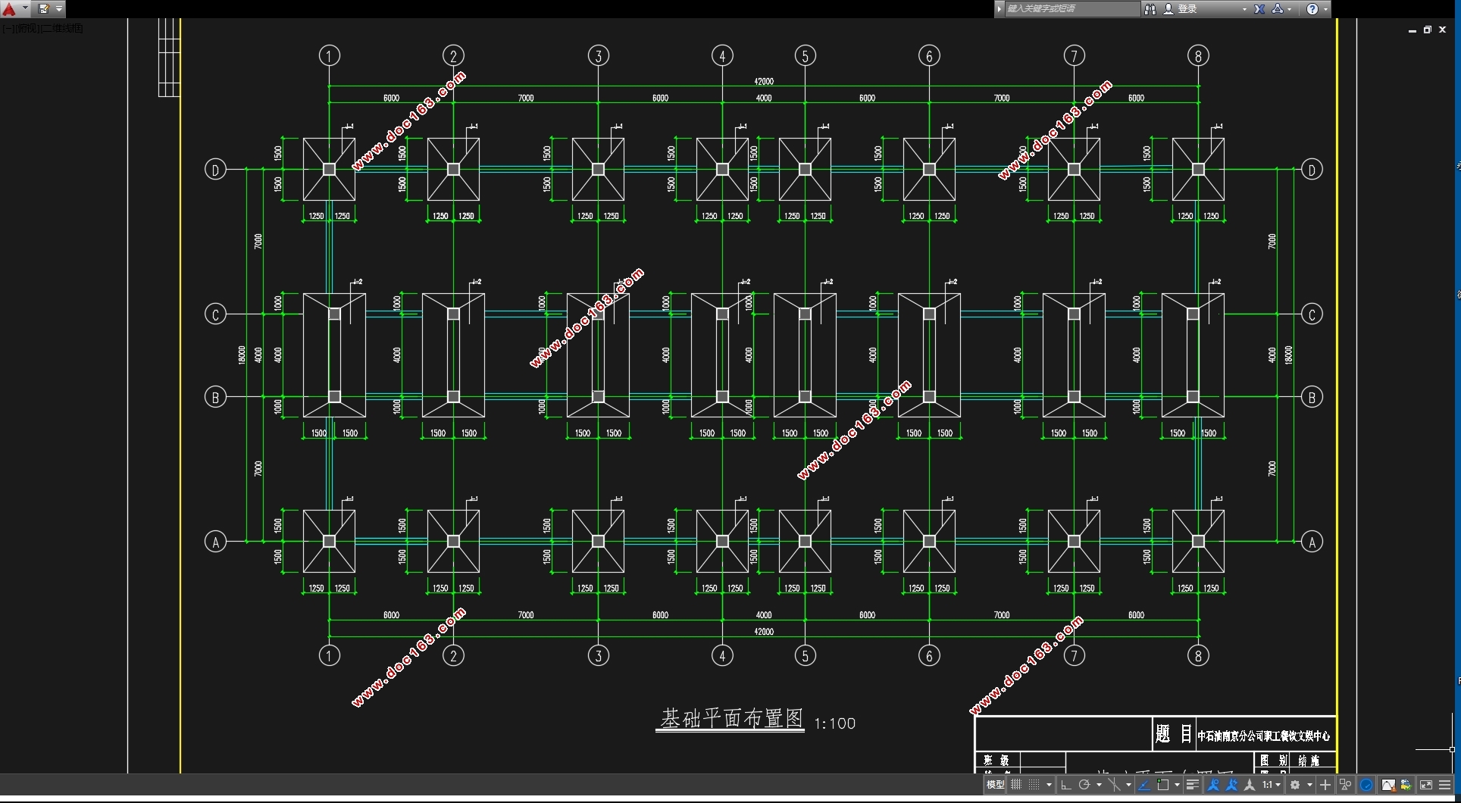Image resolution: width=1461 pixels, height=803 pixels.
Task: Toggle annotation auto-scale icon in status bar
Action: pos(1231,785)
